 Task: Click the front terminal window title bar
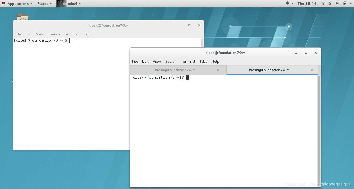coord(225,53)
